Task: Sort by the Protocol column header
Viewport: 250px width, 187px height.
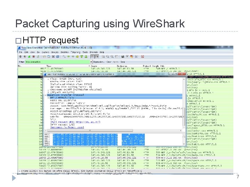Action: pyautogui.click(x=147, y=66)
